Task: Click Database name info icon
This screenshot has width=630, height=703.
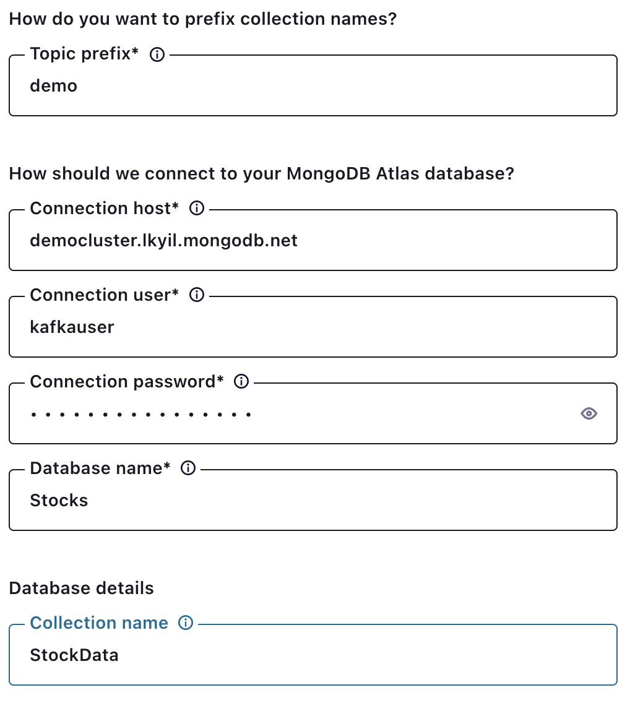Action: (x=188, y=469)
